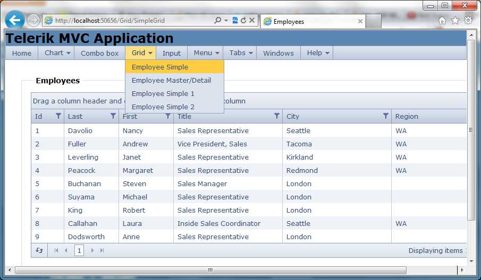The height and width of the screenshot is (280, 481).
Task: Click the page number 1 box
Action: 79,251
